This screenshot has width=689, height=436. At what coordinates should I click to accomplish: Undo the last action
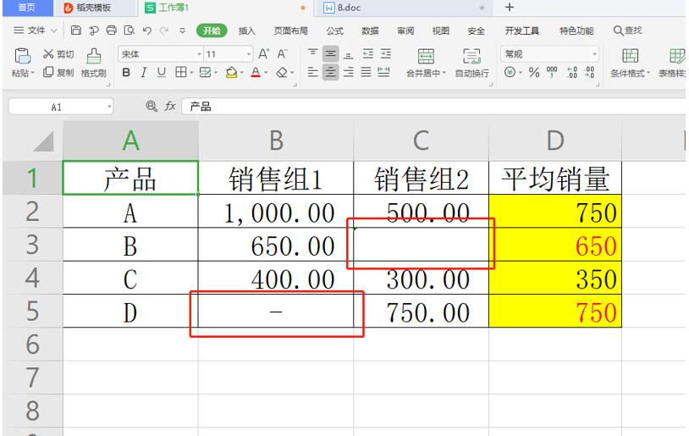point(146,30)
